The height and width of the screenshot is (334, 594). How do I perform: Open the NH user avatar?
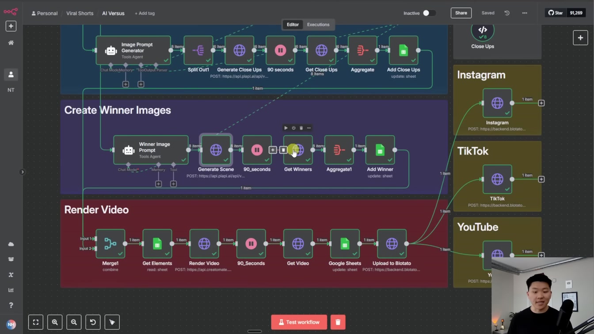(x=11, y=324)
